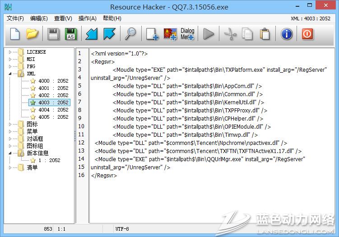Click the New blank file toolbar icon
Image resolution: width=339 pixels, height=237 pixels.
pos(15,34)
